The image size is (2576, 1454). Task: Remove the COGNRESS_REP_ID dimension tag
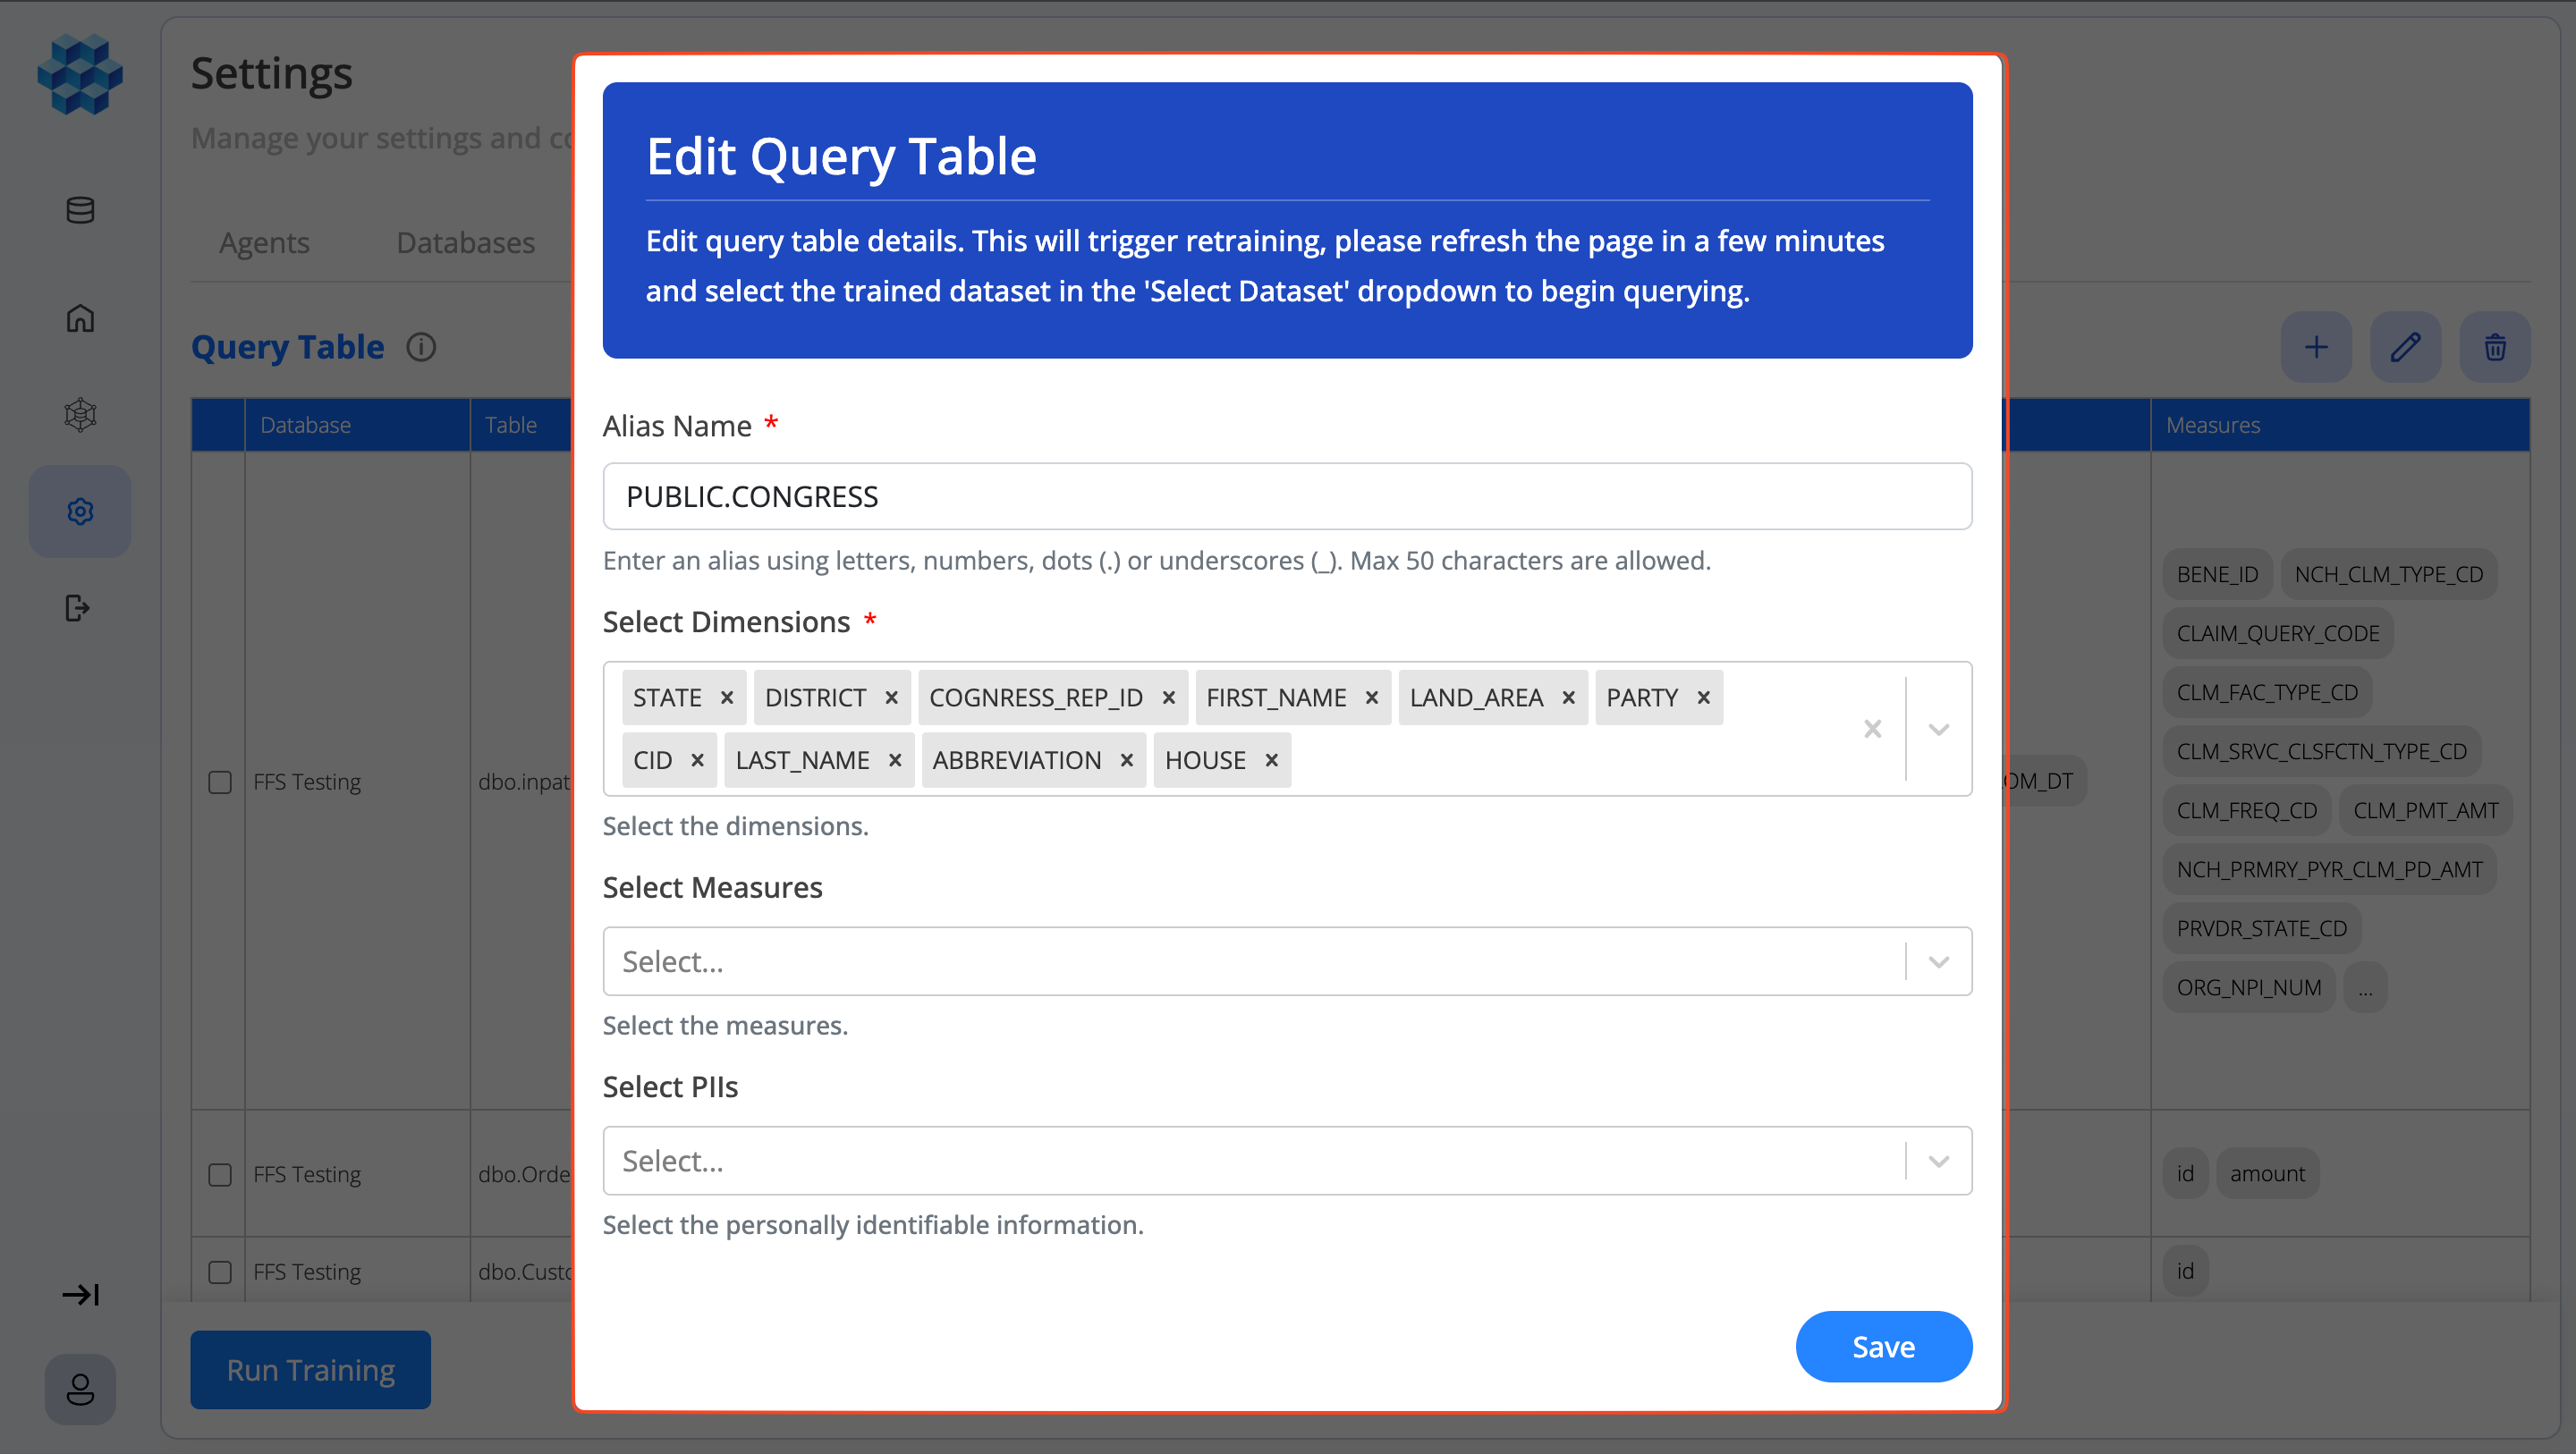click(1168, 697)
